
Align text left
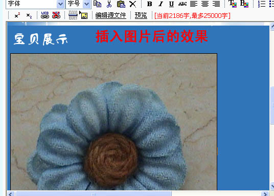pos(194,4)
